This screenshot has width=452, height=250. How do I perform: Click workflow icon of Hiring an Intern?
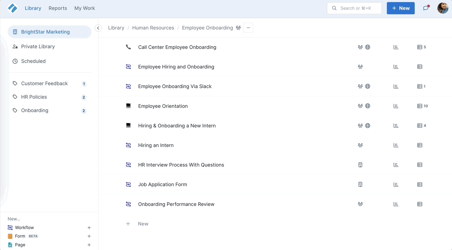(128, 145)
